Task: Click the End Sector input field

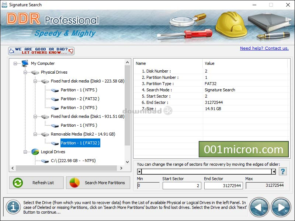Action: tap(223, 186)
